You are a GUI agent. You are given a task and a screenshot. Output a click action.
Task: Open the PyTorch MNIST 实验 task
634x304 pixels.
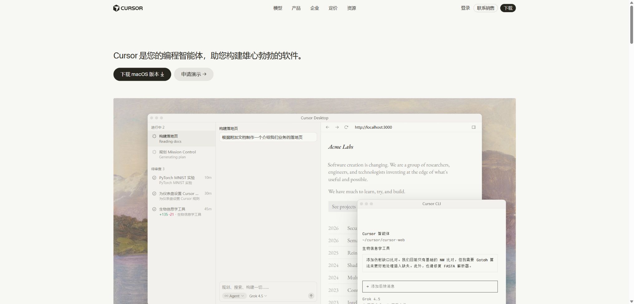(x=181, y=180)
